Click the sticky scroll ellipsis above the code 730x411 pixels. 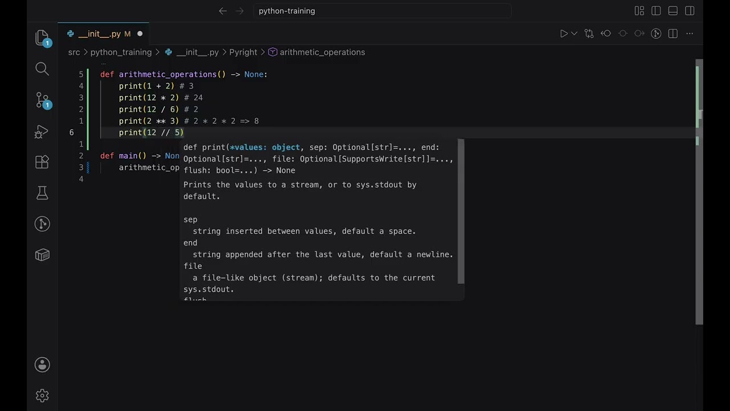coord(103,63)
